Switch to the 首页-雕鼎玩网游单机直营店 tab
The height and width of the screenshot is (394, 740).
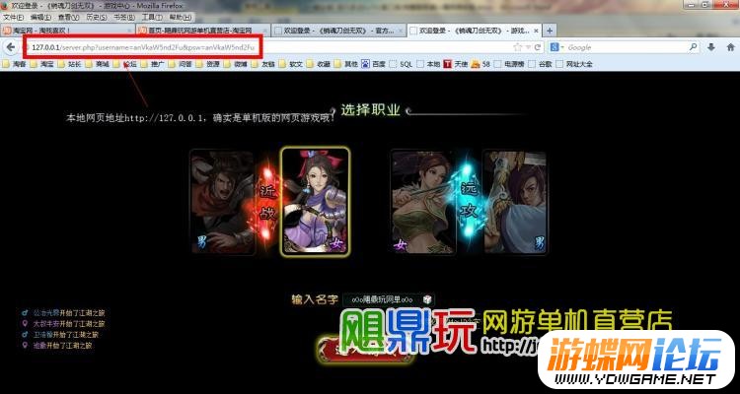203,31
